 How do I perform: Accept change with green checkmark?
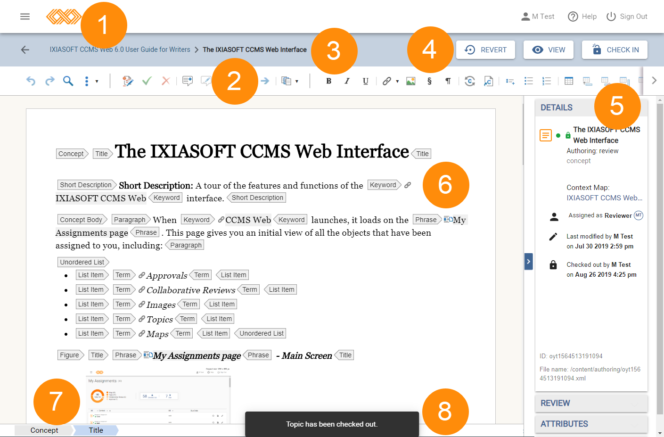[147, 81]
